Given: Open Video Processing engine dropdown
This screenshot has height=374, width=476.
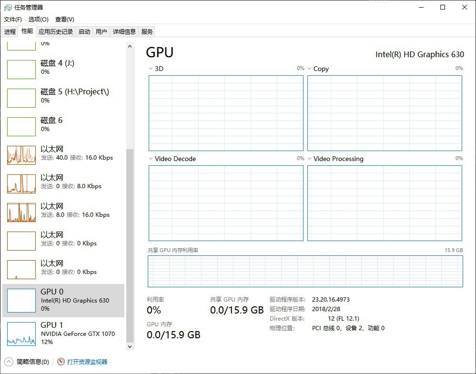Looking at the screenshot, I should coord(310,159).
